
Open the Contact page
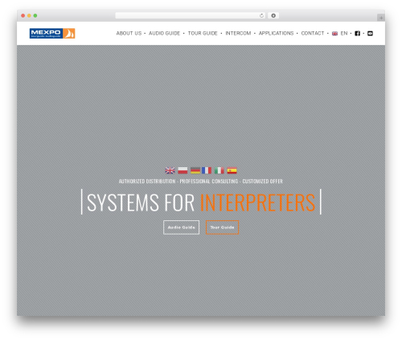(313, 33)
